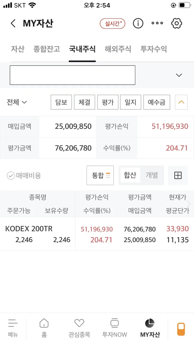Open the info circle icon
The image size is (194, 345).
[138, 23]
